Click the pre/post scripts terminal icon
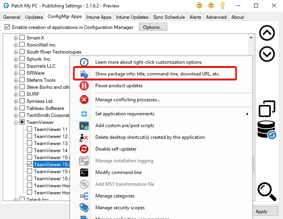The height and width of the screenshot is (219, 283). pyautogui.click(x=84, y=126)
